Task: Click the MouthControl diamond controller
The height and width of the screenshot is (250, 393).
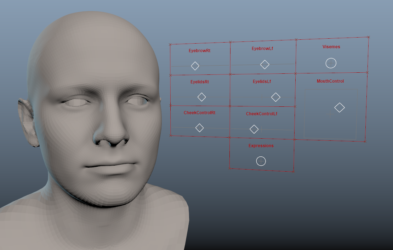Action: pos(339,107)
